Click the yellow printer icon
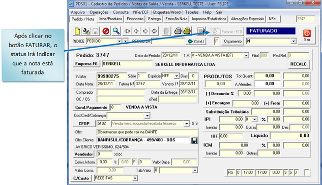This screenshot has width=322, height=185. tap(187, 31)
